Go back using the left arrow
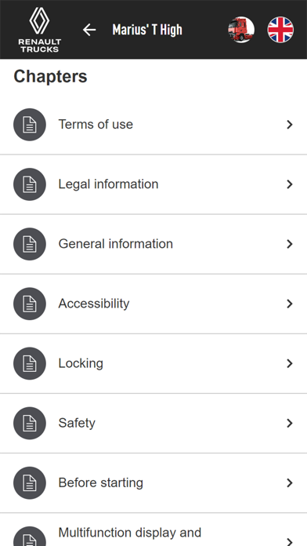The height and width of the screenshot is (546, 307). (89, 30)
